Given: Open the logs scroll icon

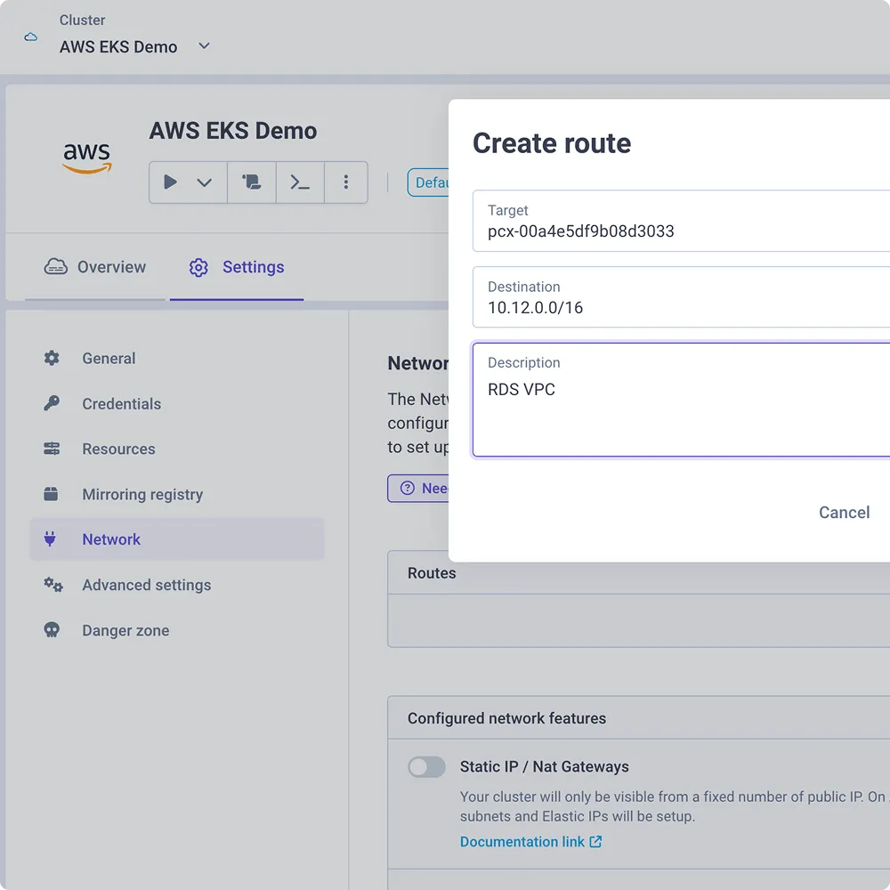Looking at the screenshot, I should click(x=252, y=182).
